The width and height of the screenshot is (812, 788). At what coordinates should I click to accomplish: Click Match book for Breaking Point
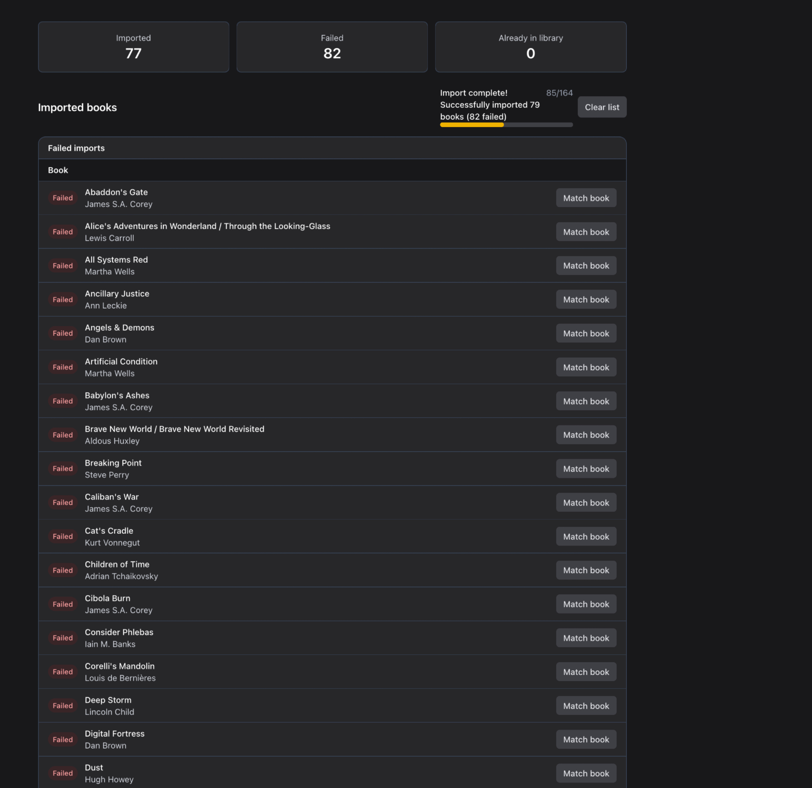[x=586, y=468]
